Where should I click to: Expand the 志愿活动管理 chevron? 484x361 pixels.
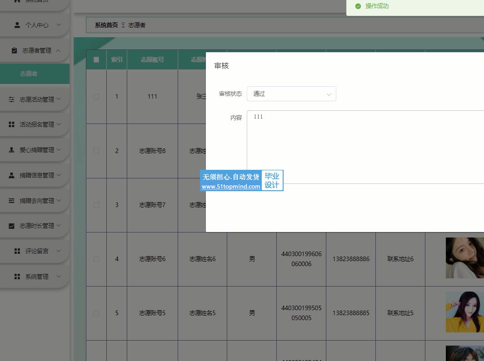coord(59,99)
